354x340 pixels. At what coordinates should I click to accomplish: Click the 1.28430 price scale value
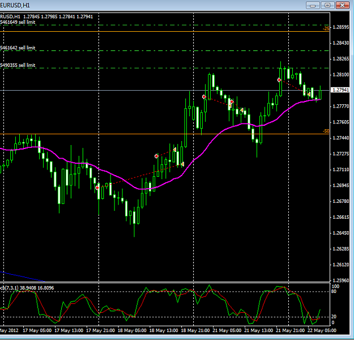click(x=341, y=43)
